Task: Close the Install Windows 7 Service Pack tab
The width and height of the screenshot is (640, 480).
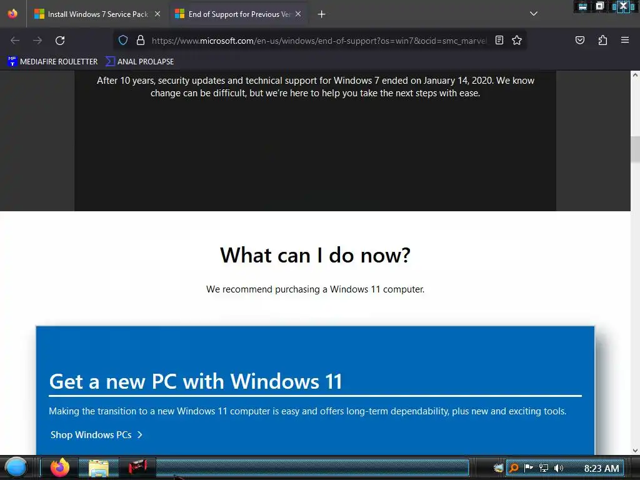Action: point(157,14)
